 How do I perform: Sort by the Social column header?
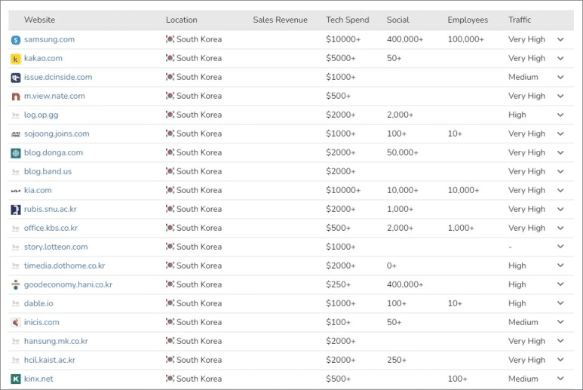coord(397,20)
